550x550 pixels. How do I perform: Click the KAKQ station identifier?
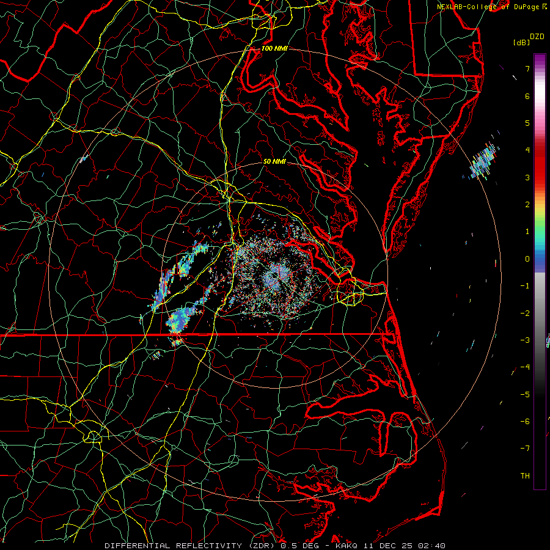point(348,546)
